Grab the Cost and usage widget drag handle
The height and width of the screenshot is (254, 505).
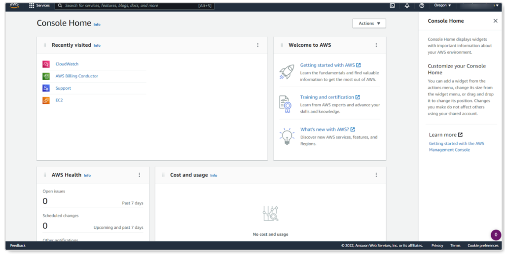click(x=163, y=175)
